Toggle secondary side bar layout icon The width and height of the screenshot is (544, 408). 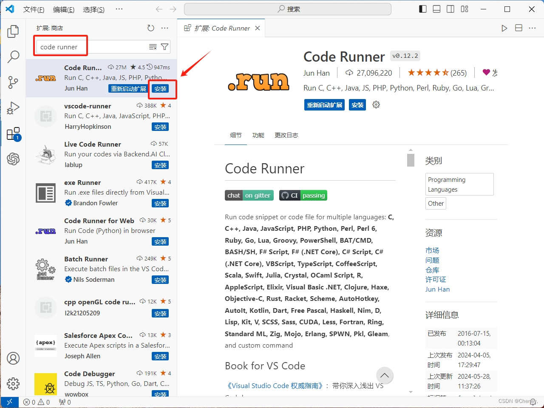[450, 9]
